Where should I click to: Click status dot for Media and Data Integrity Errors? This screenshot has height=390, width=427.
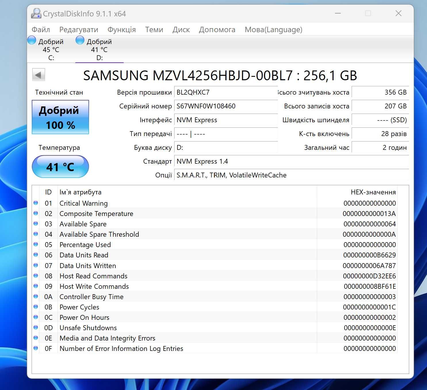(36, 338)
